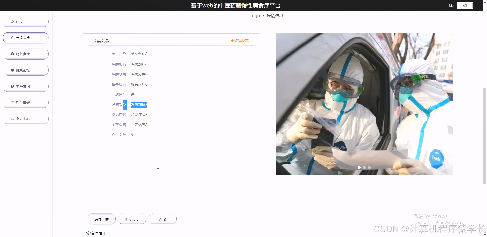Click the question-mark icon on 健康论坛

pyautogui.click(x=12, y=70)
